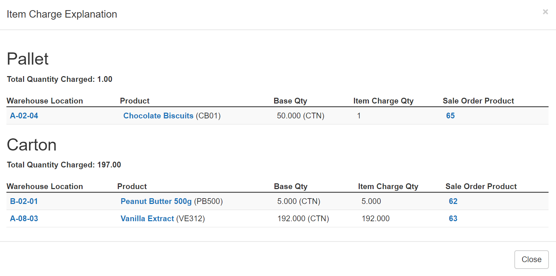556x276 pixels.
Task: Click the Carton total quantity charged text
Action: (64, 165)
